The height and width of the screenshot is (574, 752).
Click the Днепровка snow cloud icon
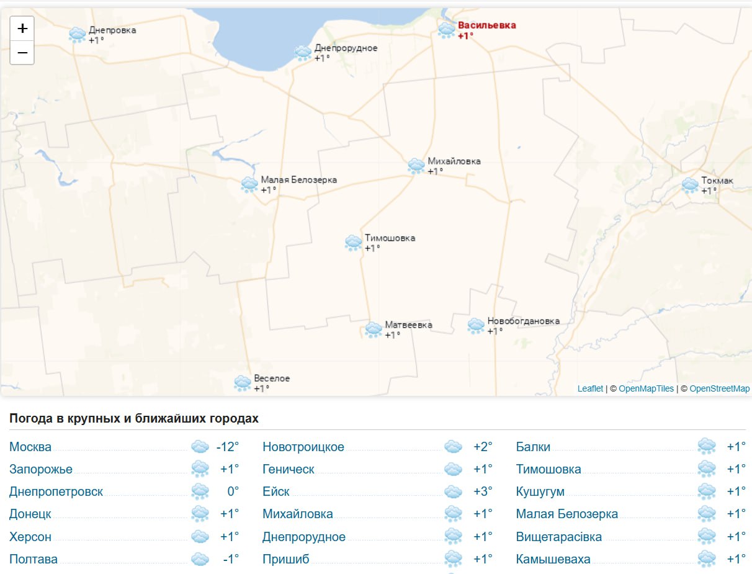coord(77,35)
